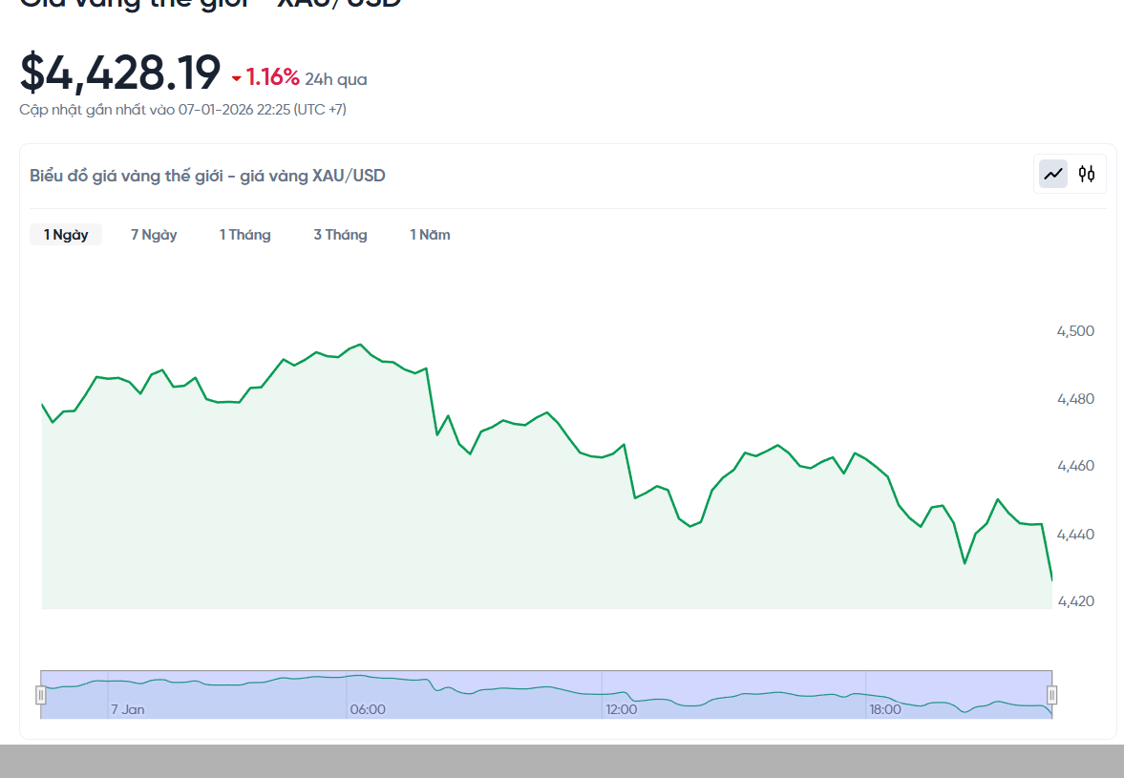Click the chart title Biểu đồ giá vàng
1124x778 pixels.
[x=207, y=176]
